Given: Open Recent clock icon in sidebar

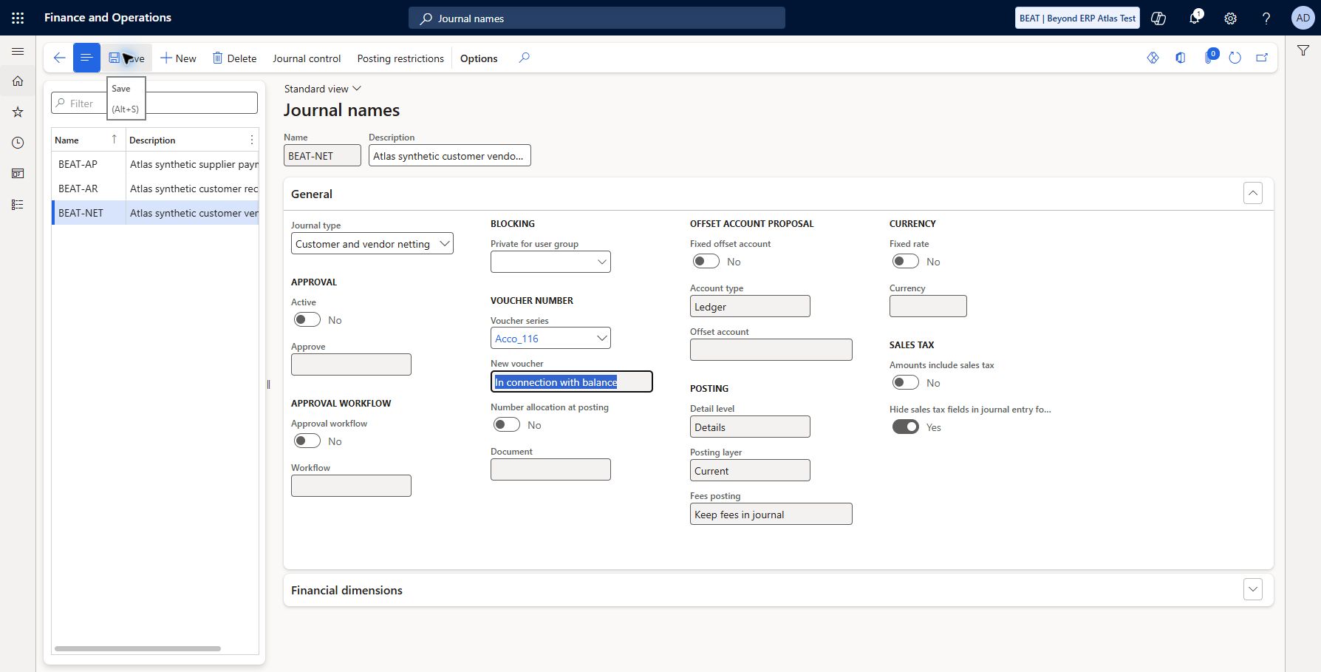Looking at the screenshot, I should point(18,143).
